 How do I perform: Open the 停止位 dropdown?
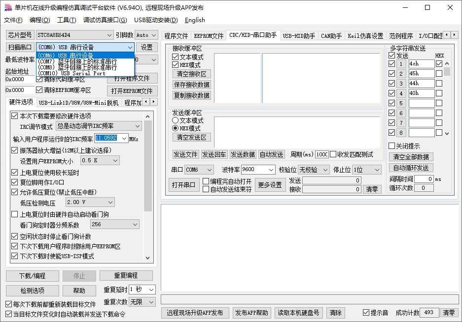click(377, 170)
